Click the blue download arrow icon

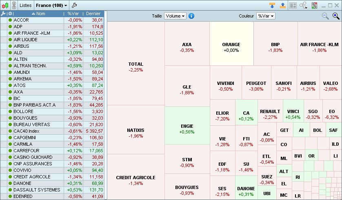click(272, 5)
